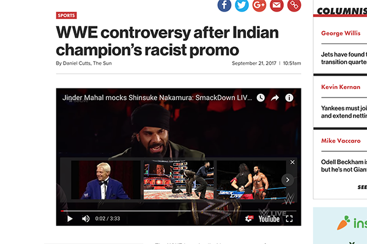Open Kevin Kernan column link
The width and height of the screenshot is (367, 244).
coord(341,87)
